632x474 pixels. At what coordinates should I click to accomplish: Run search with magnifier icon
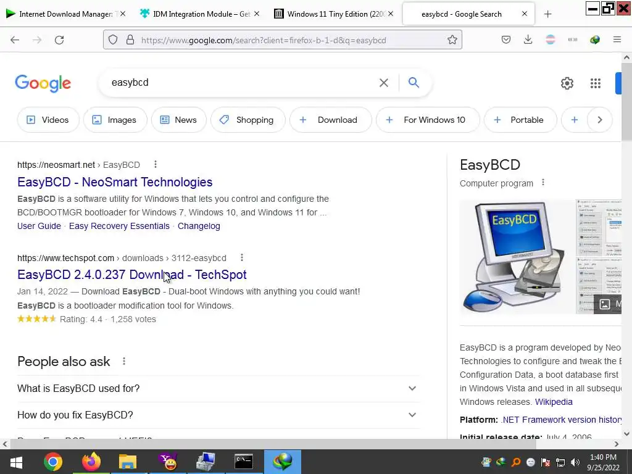point(414,83)
